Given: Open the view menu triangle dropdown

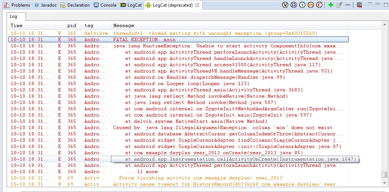Looking at the screenshot, I should pos(370,3).
